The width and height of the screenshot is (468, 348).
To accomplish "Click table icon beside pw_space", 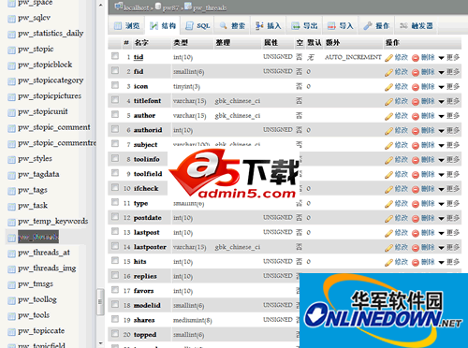I will pos(11,4).
